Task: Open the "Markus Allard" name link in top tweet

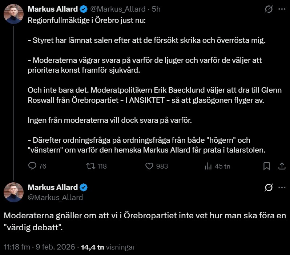Action: tap(53, 9)
